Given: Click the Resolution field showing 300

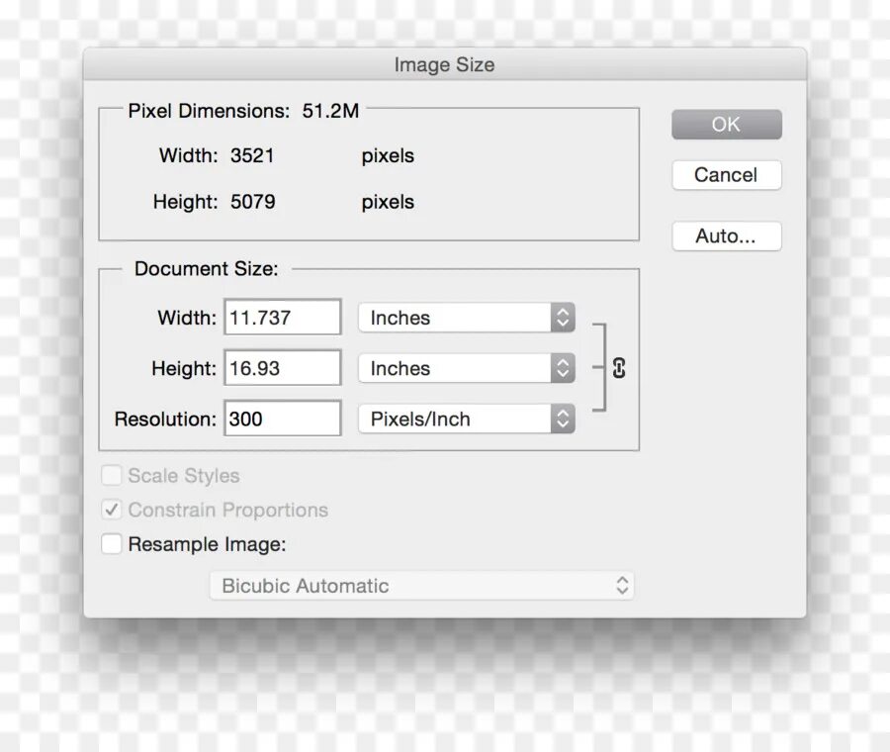Looking at the screenshot, I should point(282,419).
